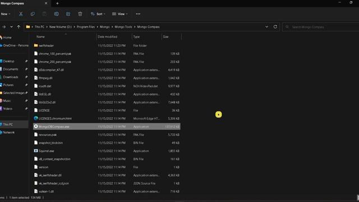Click the Rename icon in toolbar
Image resolution: width=359 pixels, height=202 pixels.
click(56, 14)
